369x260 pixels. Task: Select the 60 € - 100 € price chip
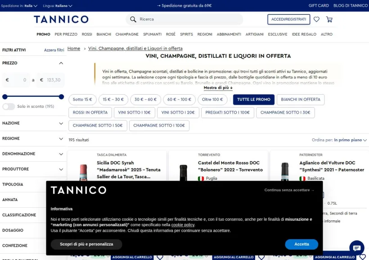pyautogui.click(x=179, y=100)
